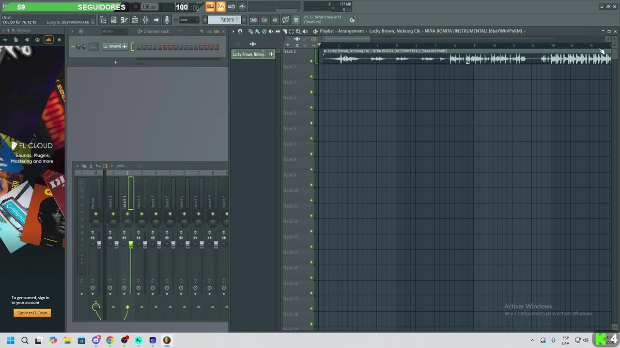The height and width of the screenshot is (348, 620).
Task: Click the microphone recording icon in toolbar
Action: pyautogui.click(x=167, y=20)
